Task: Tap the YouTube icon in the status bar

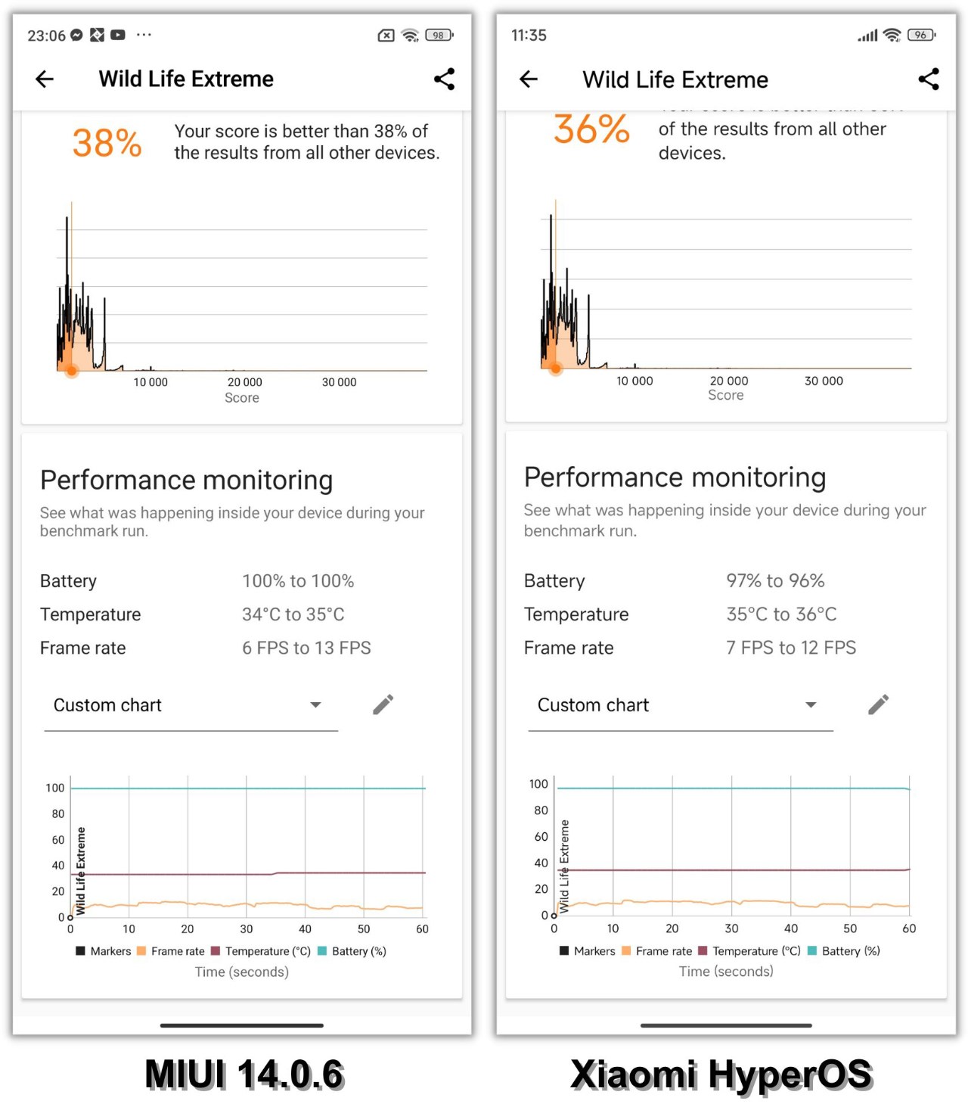Action: 118,35
